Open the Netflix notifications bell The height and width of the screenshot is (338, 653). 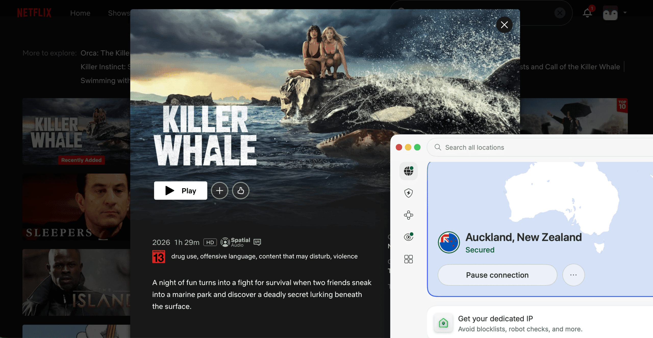tap(587, 12)
